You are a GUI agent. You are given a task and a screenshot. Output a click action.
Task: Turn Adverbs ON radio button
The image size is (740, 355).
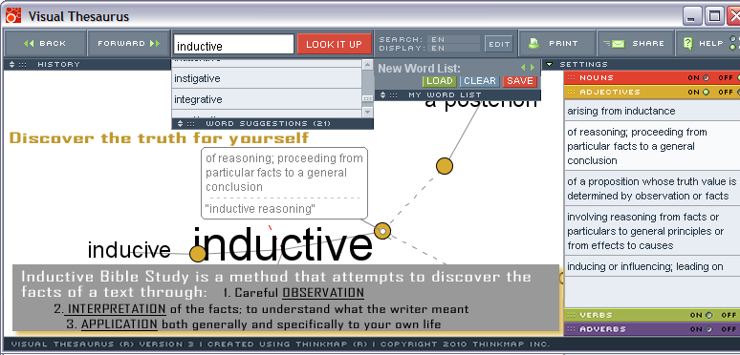[708, 329]
